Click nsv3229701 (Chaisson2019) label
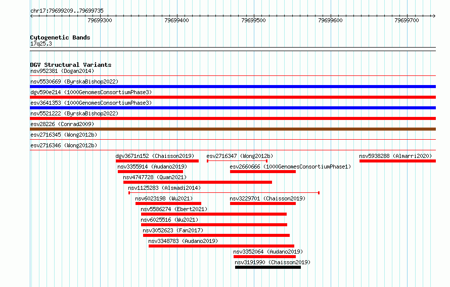The width and height of the screenshot is (450, 287). coord(267,198)
